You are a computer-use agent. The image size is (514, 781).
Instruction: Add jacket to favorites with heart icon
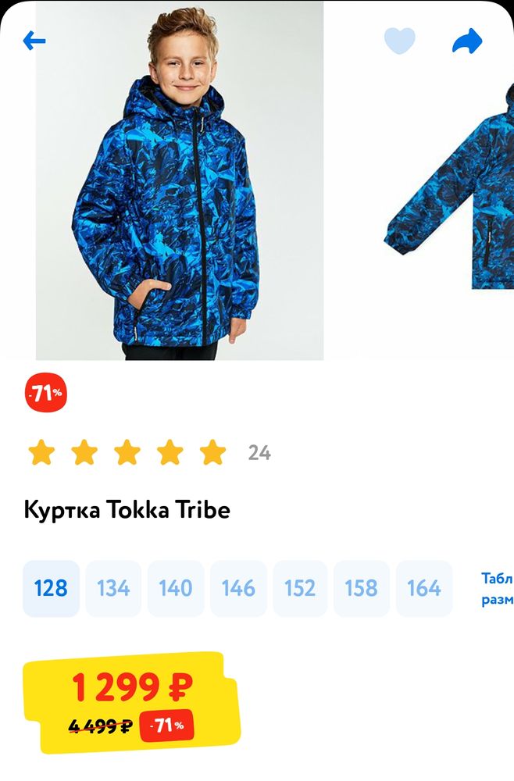pos(399,41)
